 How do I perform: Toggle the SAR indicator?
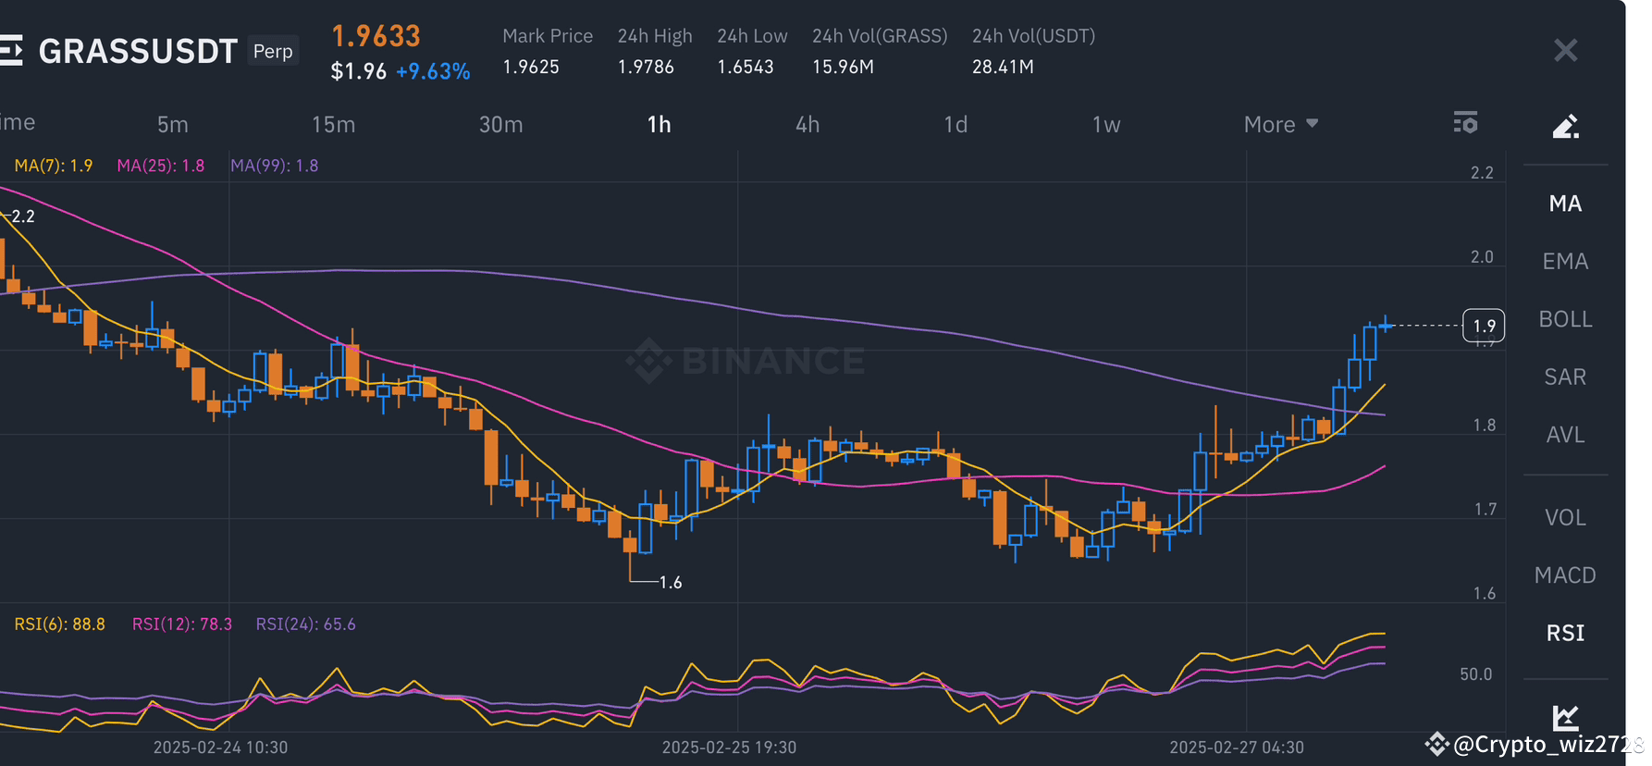pos(1565,377)
